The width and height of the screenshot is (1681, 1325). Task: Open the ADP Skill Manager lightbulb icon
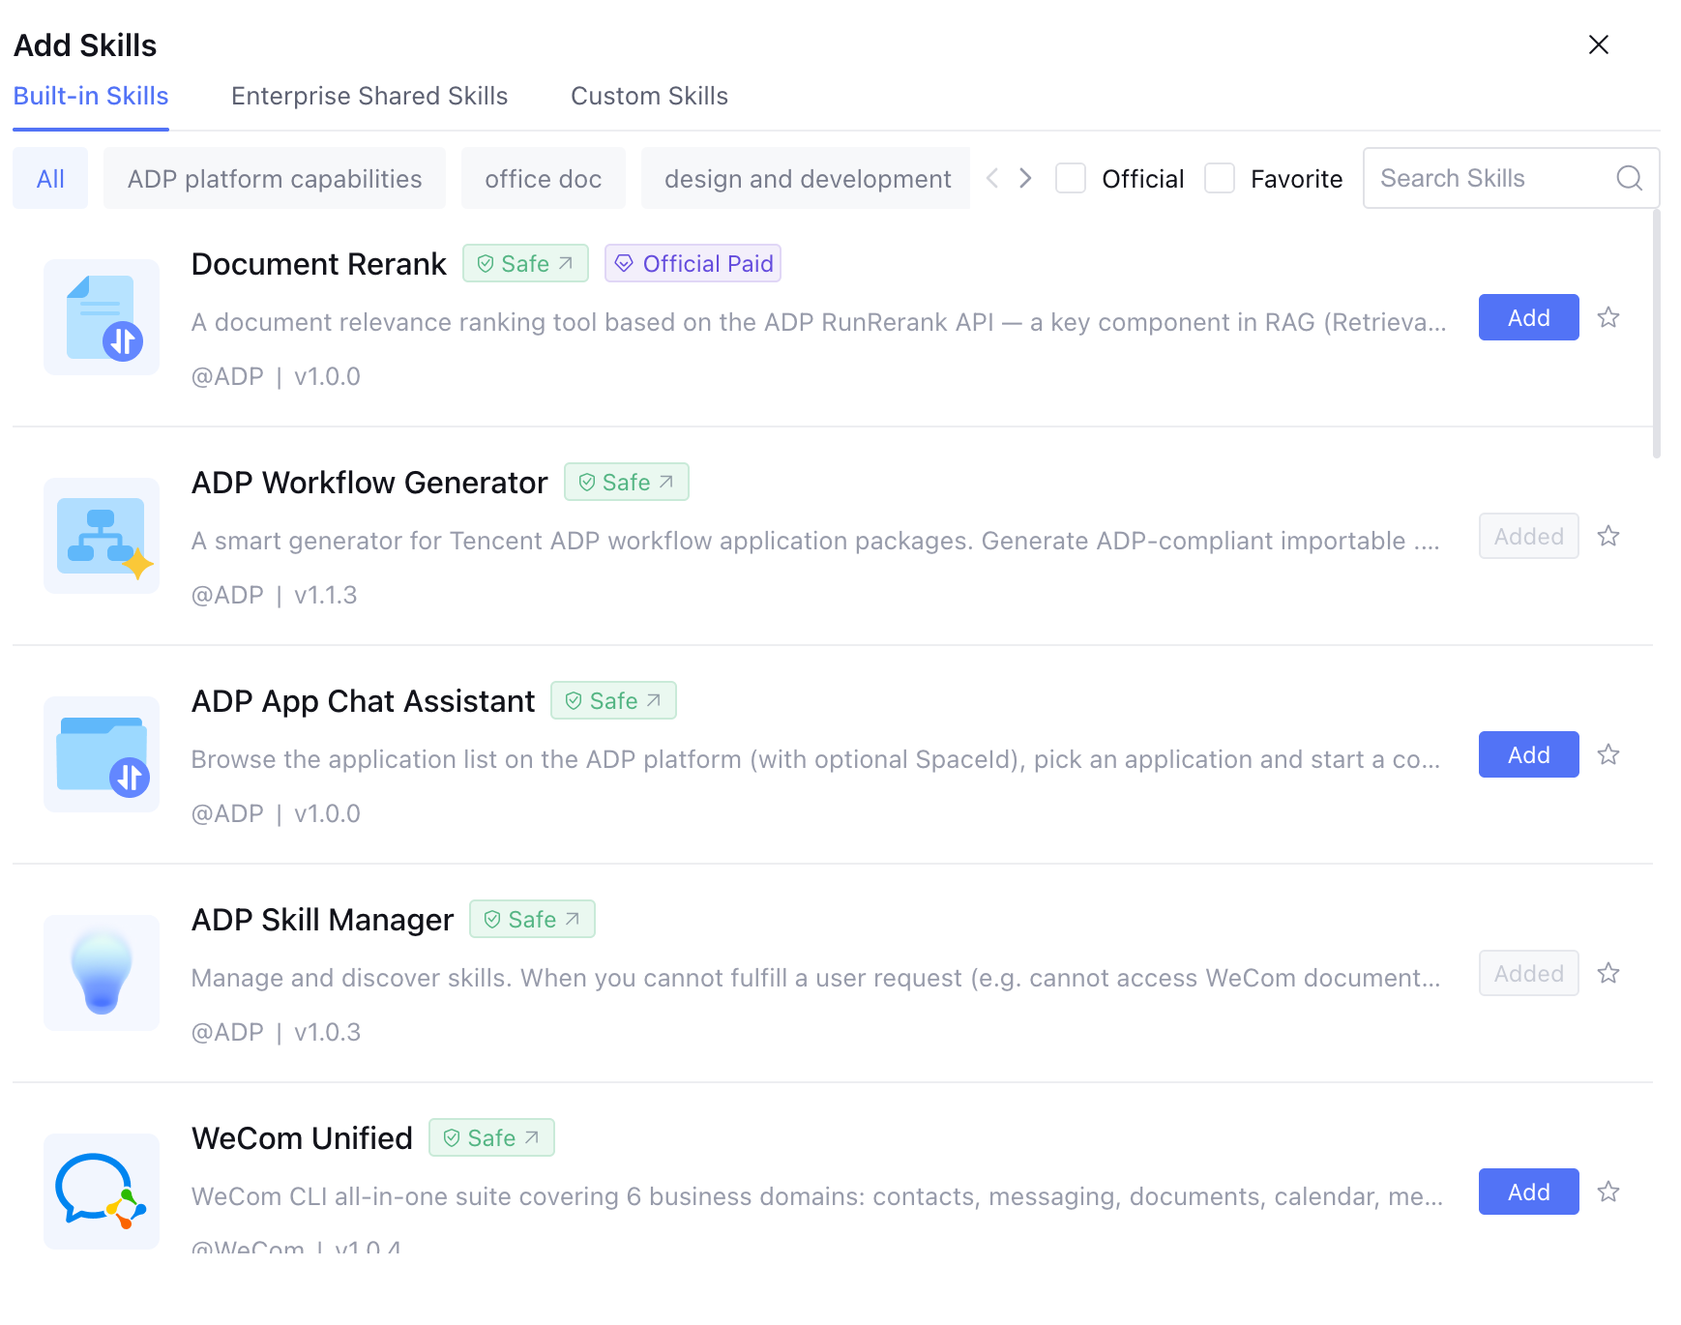point(102,973)
